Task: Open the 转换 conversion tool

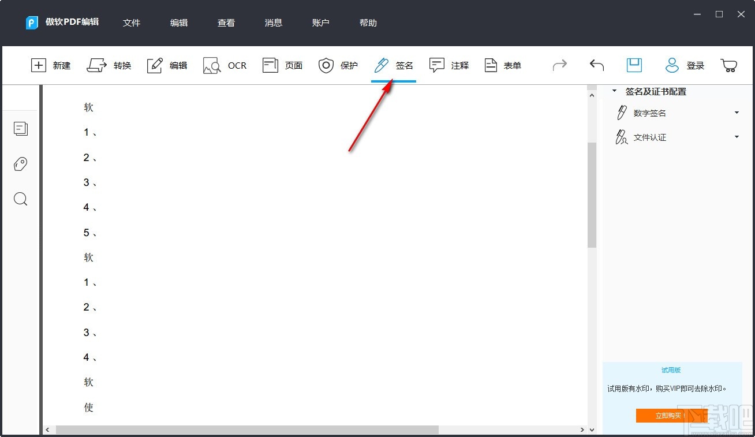Action: [x=109, y=65]
